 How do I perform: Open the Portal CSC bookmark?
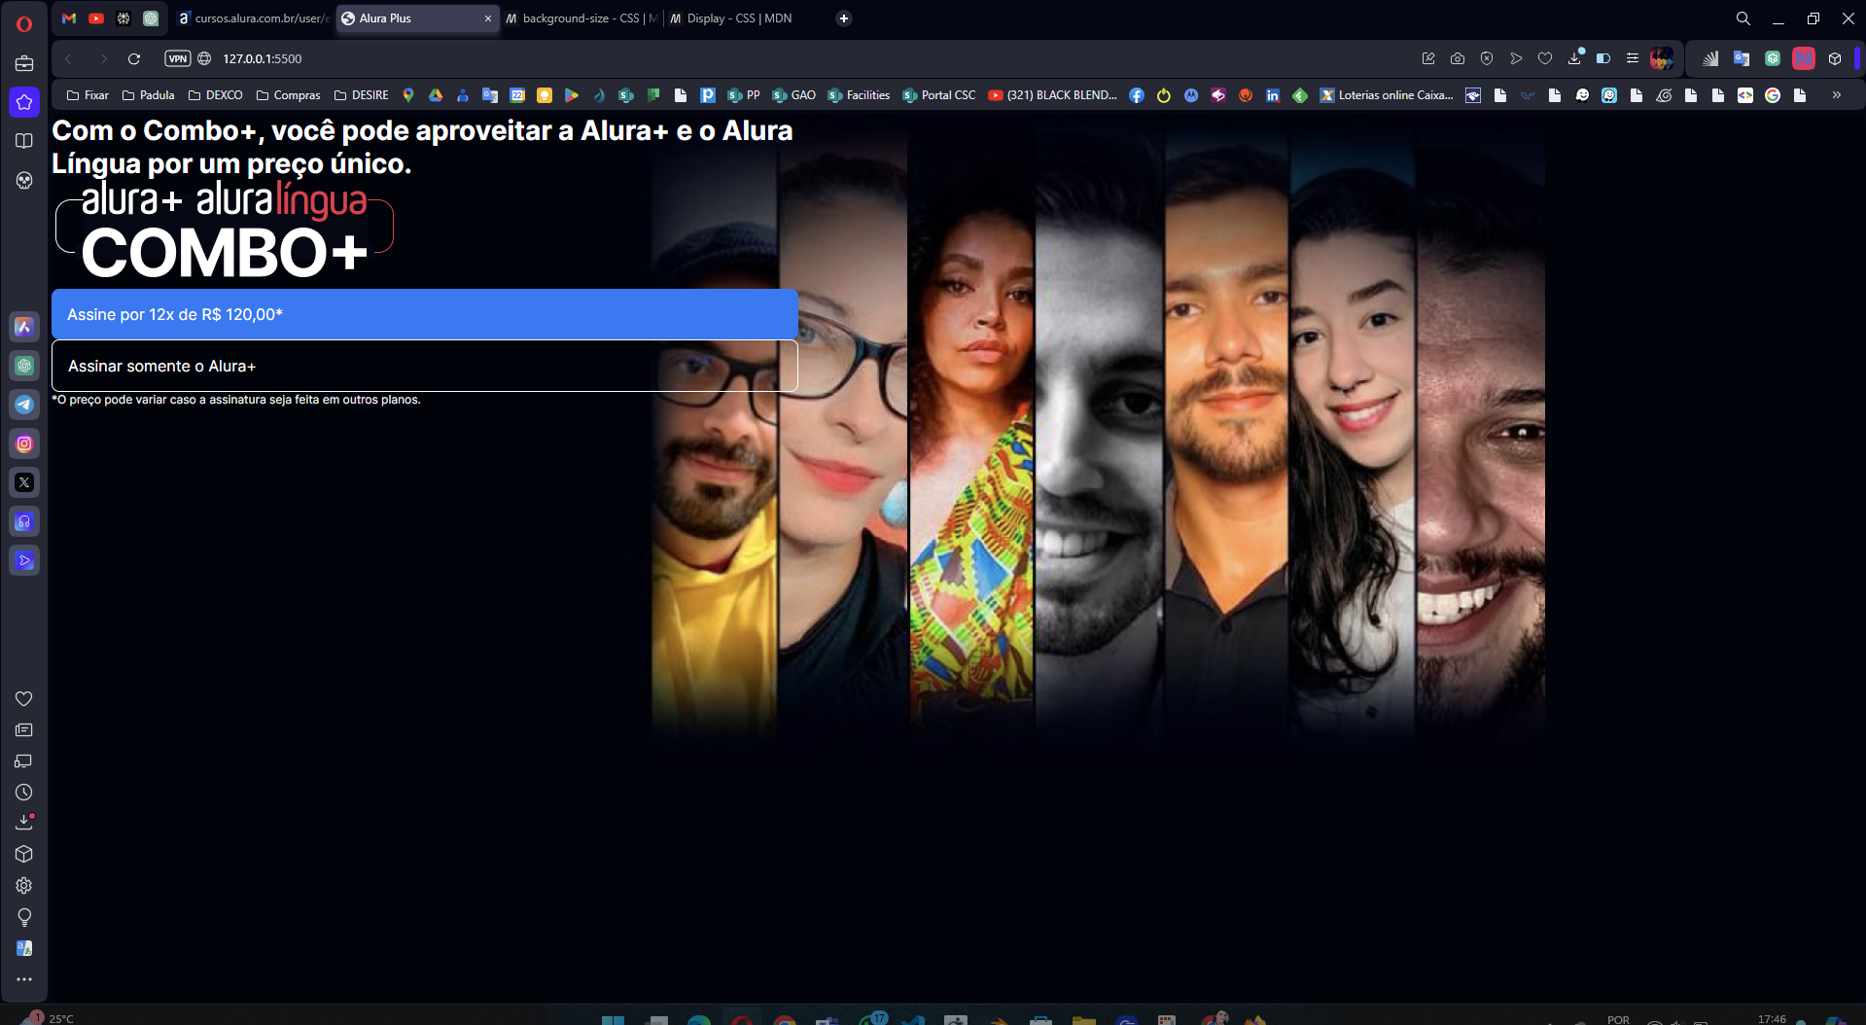pos(938,95)
